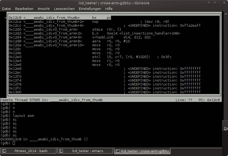Click the highlighted line at 0x12c8
The height and width of the screenshot is (156, 228).
click(x=60, y=18)
